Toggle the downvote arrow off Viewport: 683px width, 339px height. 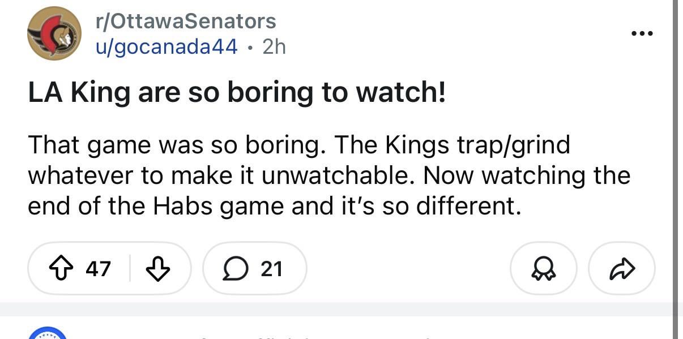[159, 269]
